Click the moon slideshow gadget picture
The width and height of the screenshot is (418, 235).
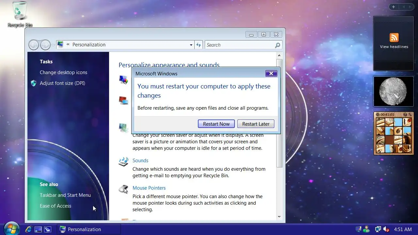point(394,91)
